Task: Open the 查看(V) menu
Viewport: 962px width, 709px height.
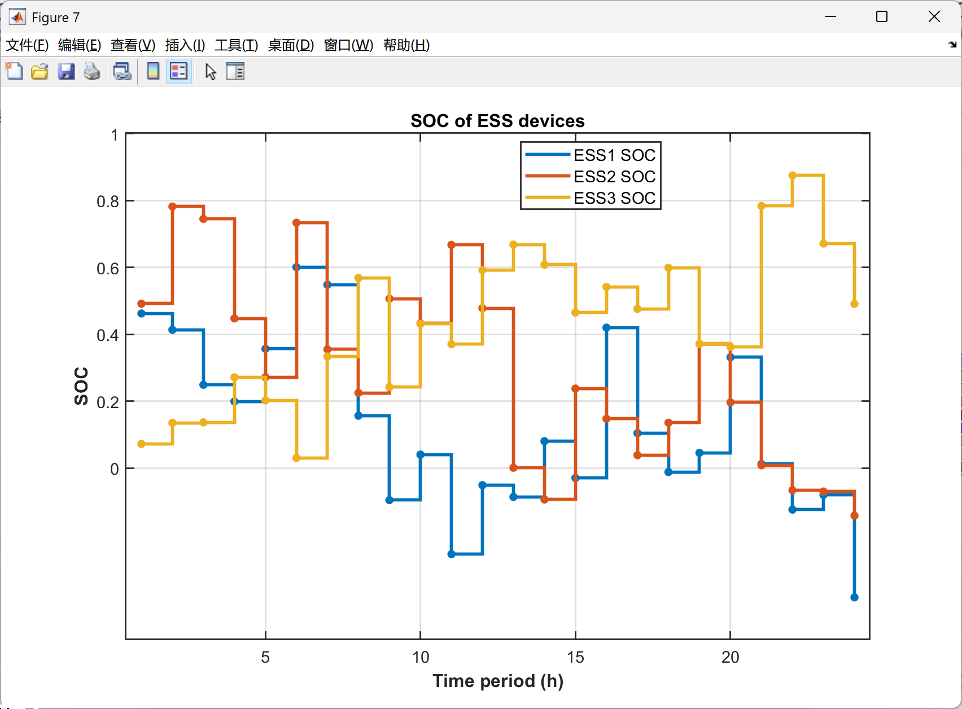Action: pyautogui.click(x=133, y=45)
